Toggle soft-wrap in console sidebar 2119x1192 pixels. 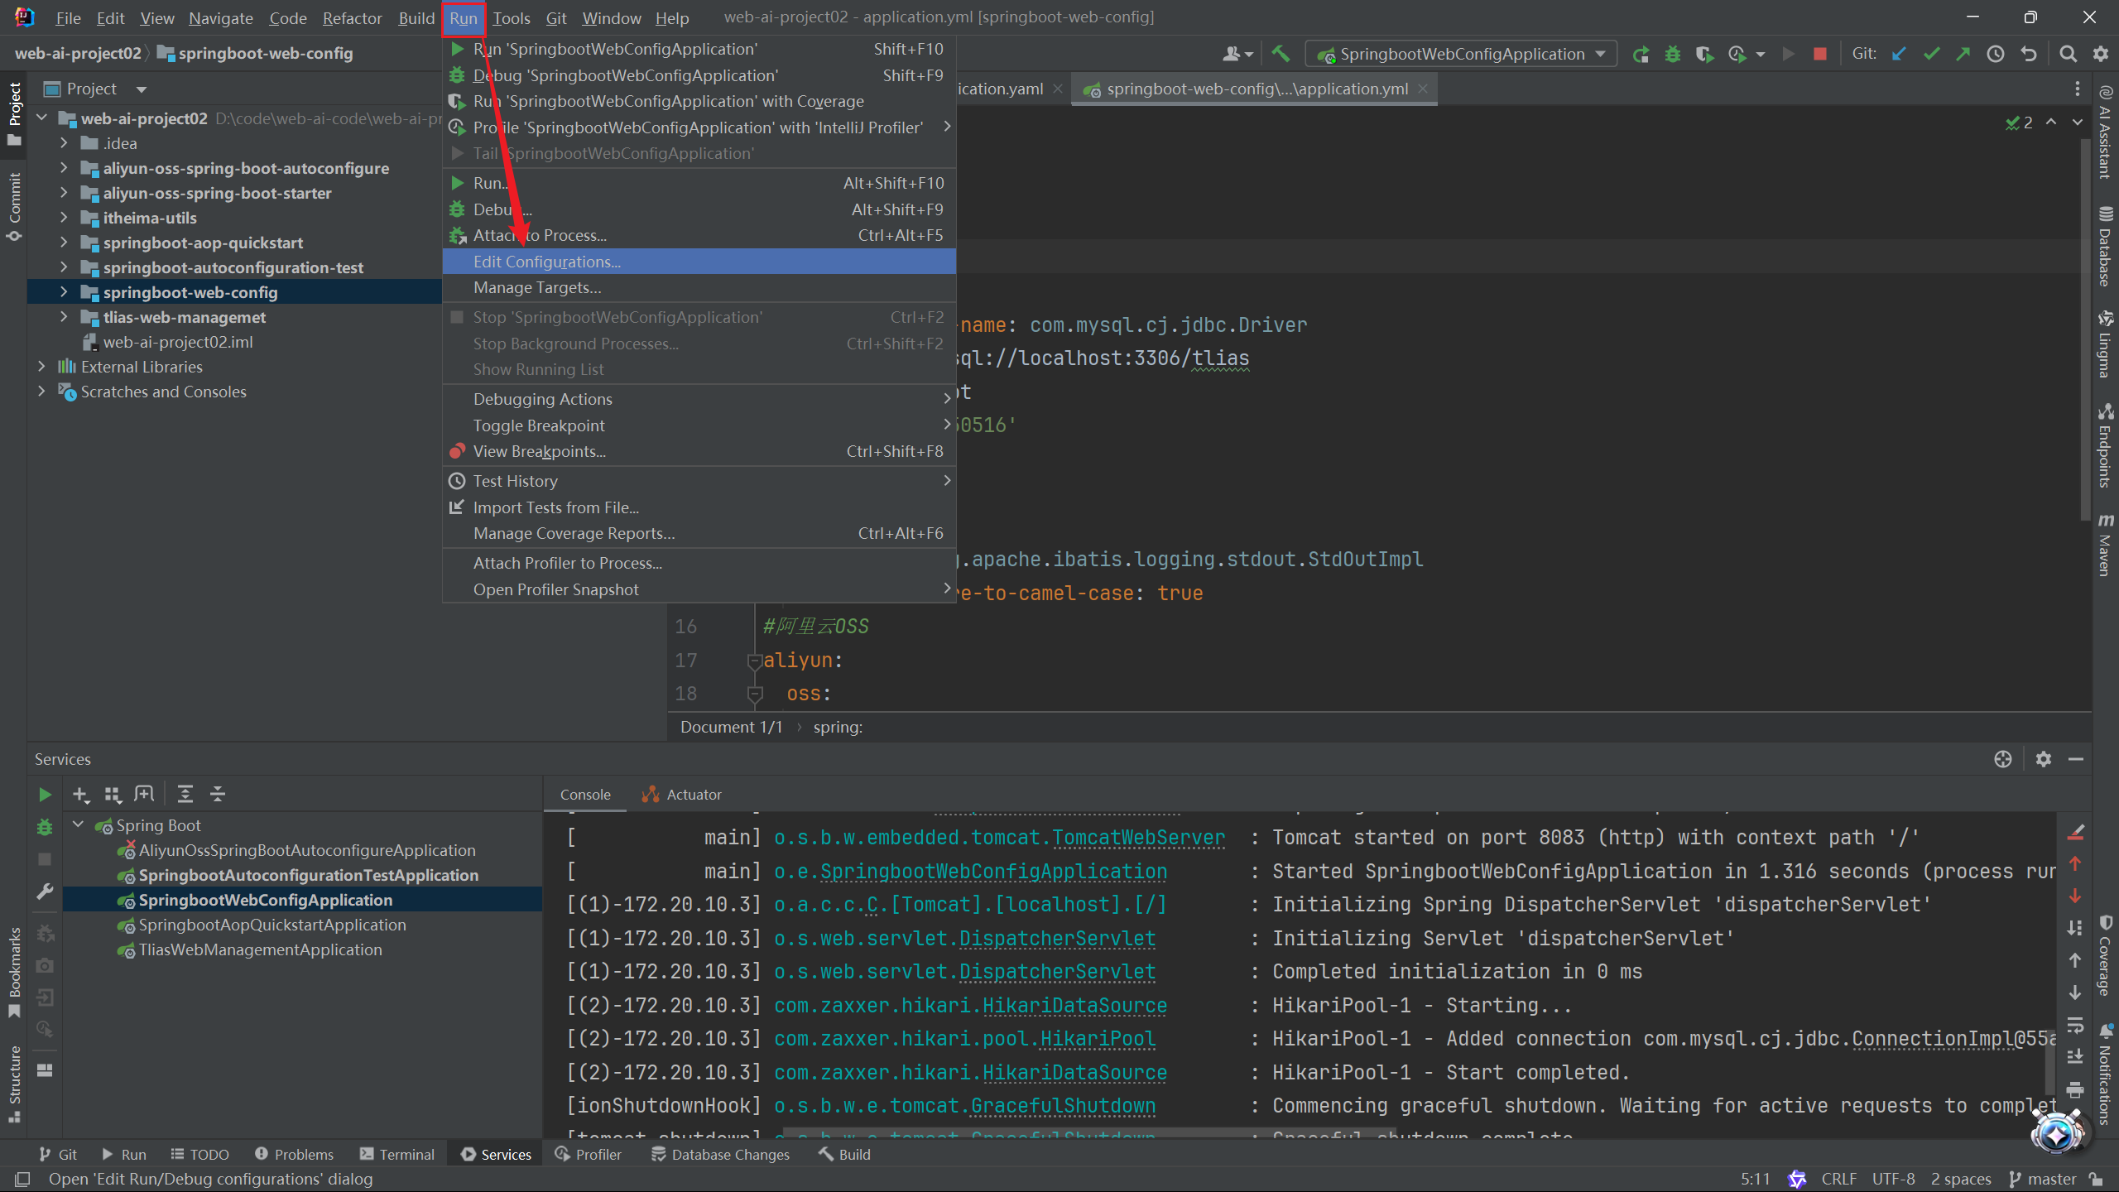tap(2075, 1025)
